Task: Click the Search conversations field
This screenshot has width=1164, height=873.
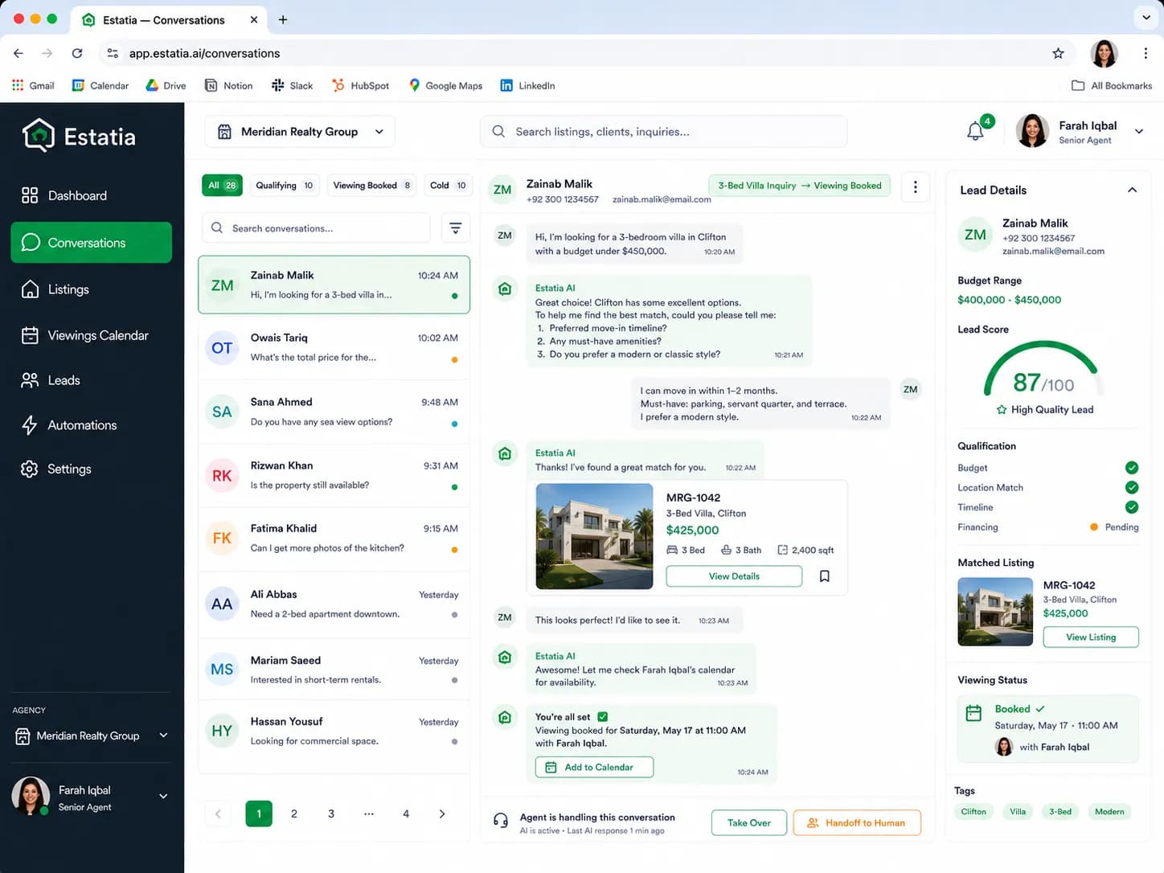Action: click(x=316, y=228)
